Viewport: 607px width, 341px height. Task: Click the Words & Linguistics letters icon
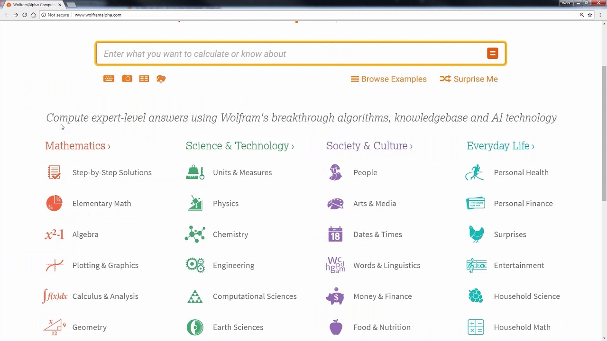click(335, 265)
